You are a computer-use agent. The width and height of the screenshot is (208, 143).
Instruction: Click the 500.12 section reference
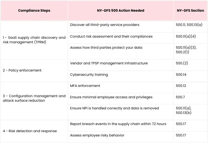[181, 86]
